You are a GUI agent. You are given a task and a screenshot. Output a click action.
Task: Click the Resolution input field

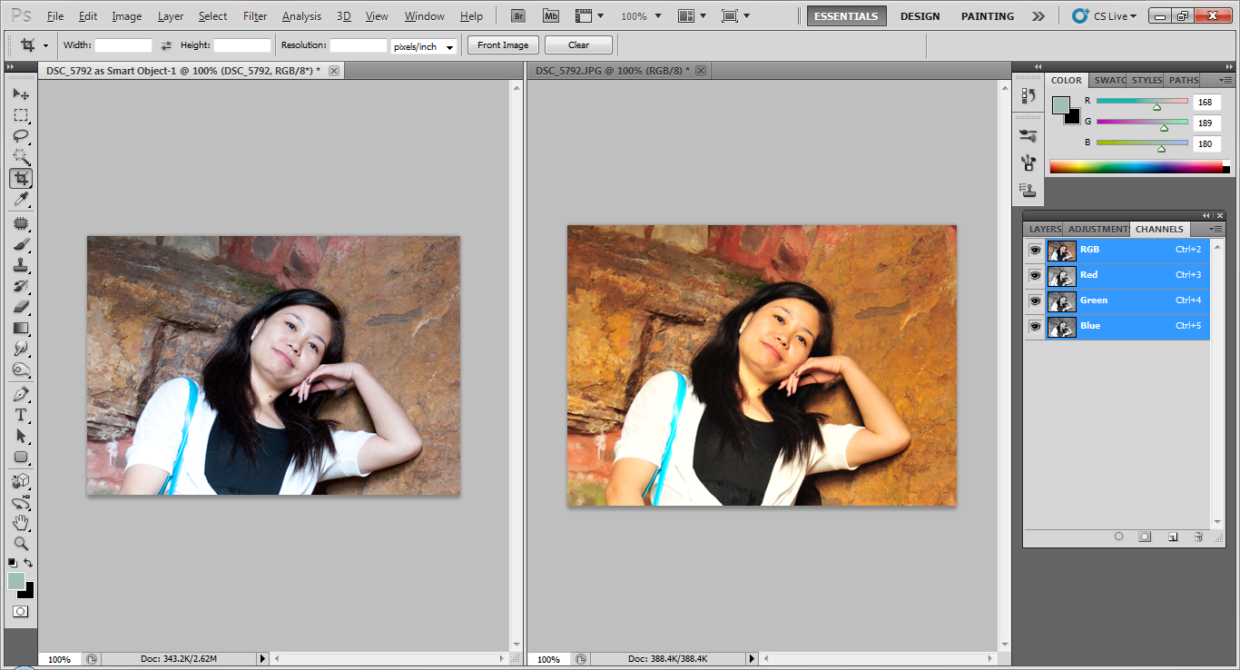359,45
